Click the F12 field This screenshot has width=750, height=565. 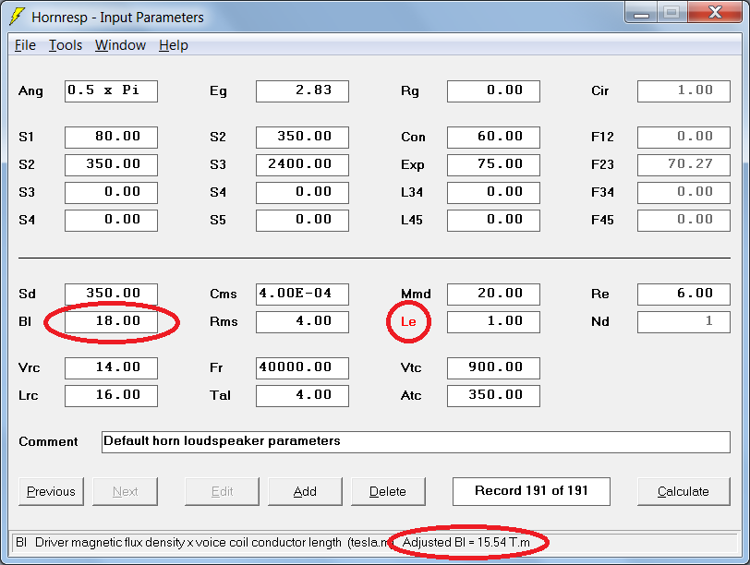pos(683,138)
